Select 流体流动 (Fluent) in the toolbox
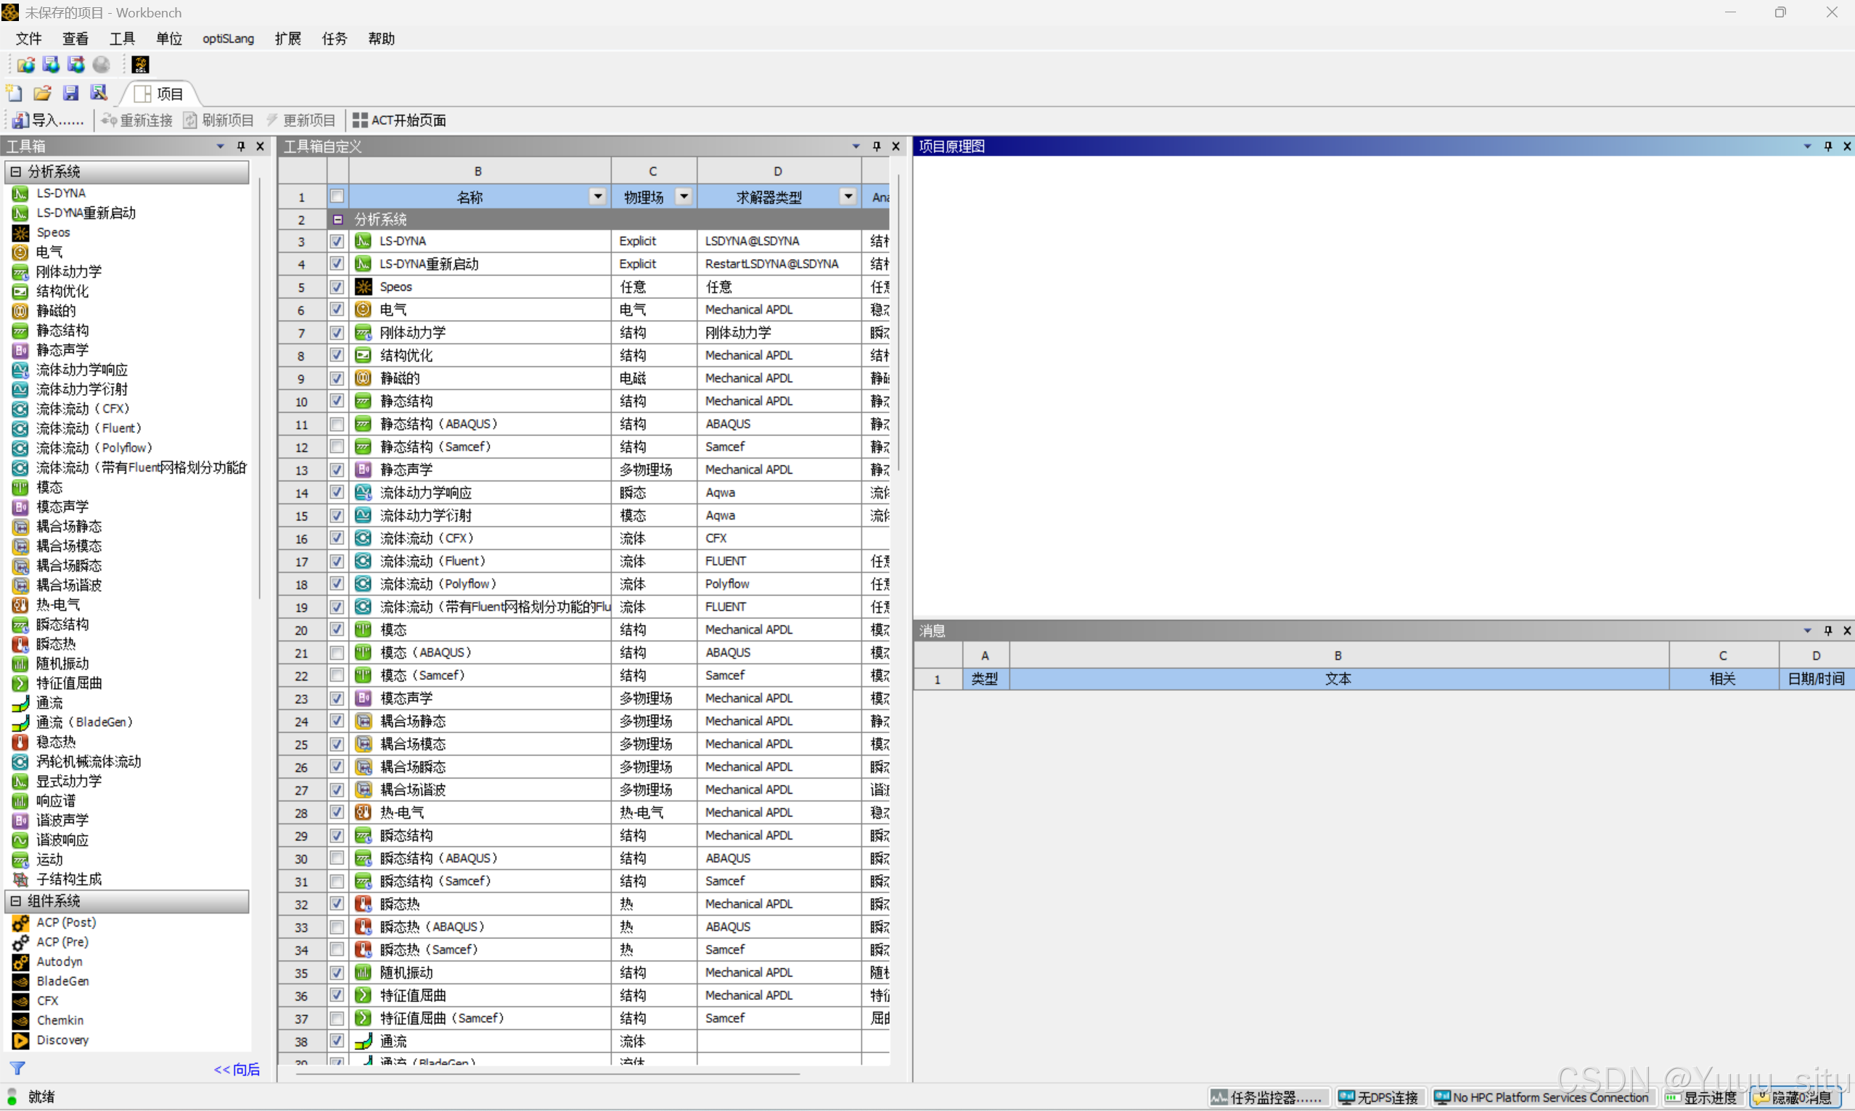The width and height of the screenshot is (1855, 1111). [89, 428]
